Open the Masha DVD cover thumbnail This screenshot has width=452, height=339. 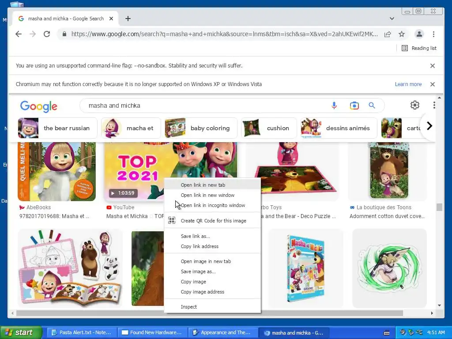click(306, 268)
